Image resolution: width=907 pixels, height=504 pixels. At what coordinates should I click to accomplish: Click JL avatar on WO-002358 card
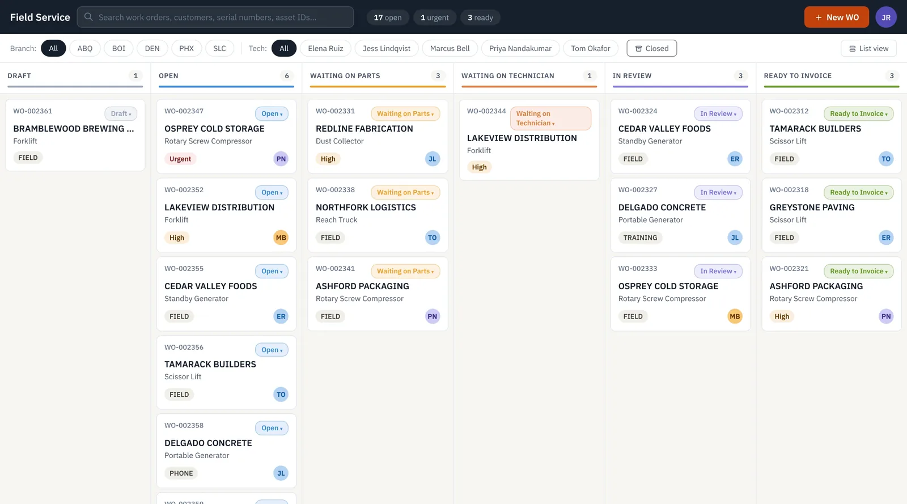click(281, 473)
